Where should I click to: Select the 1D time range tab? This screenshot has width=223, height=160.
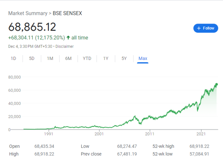(14, 59)
